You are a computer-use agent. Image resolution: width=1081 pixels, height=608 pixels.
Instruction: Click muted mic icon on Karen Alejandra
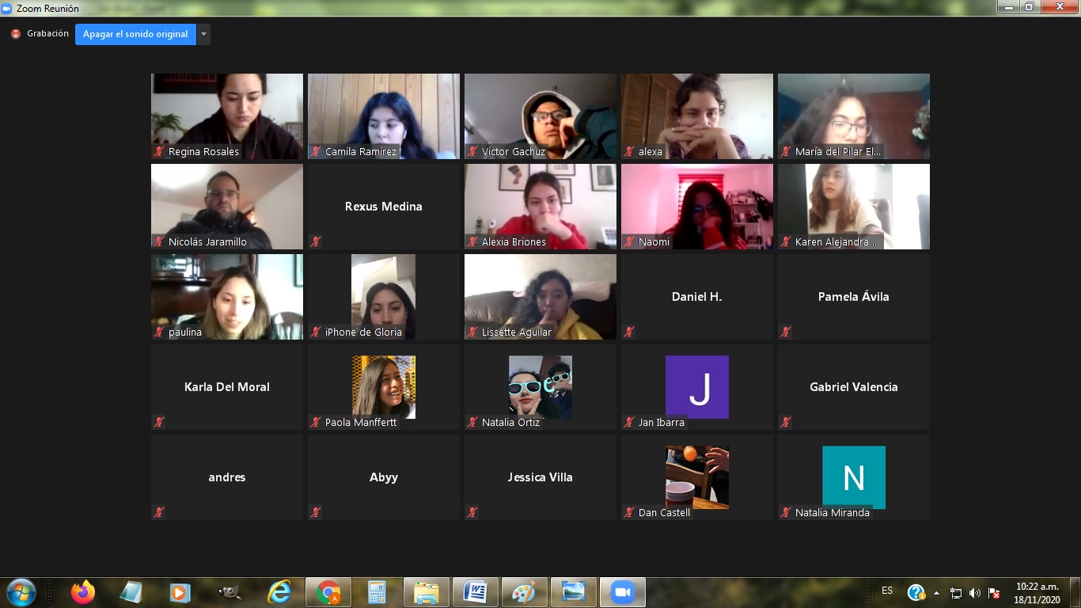786,241
